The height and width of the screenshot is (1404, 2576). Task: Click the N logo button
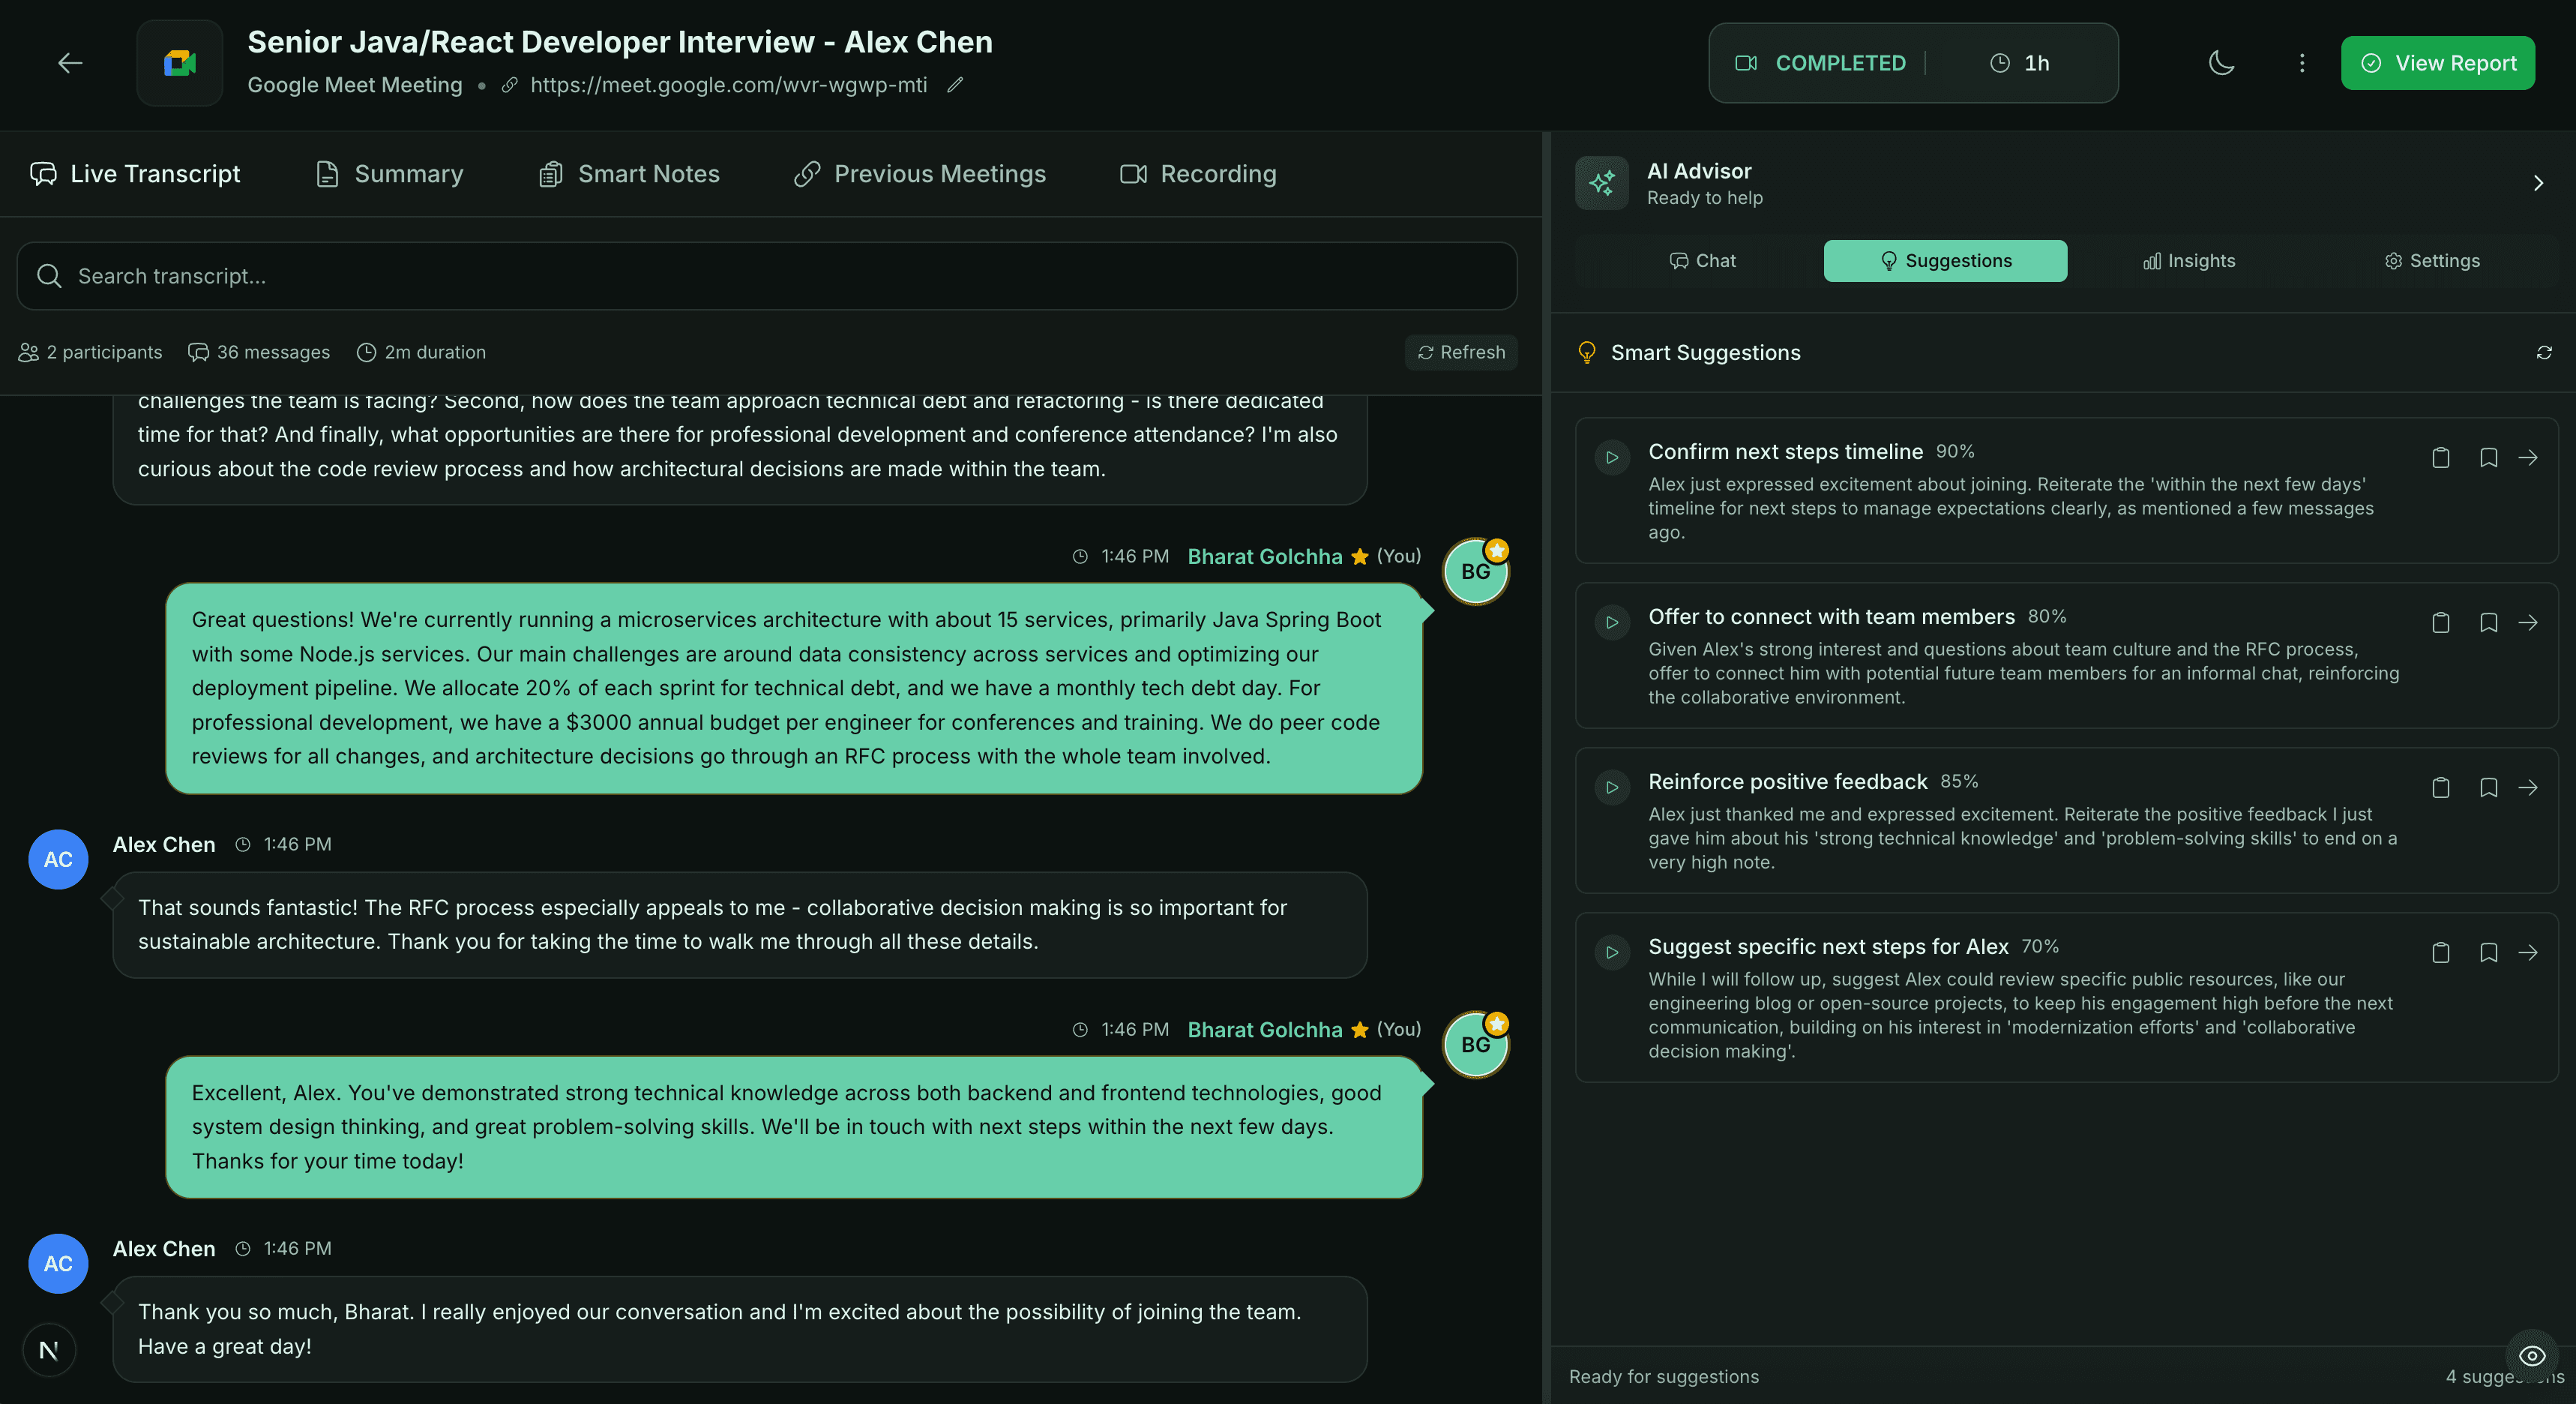click(49, 1351)
